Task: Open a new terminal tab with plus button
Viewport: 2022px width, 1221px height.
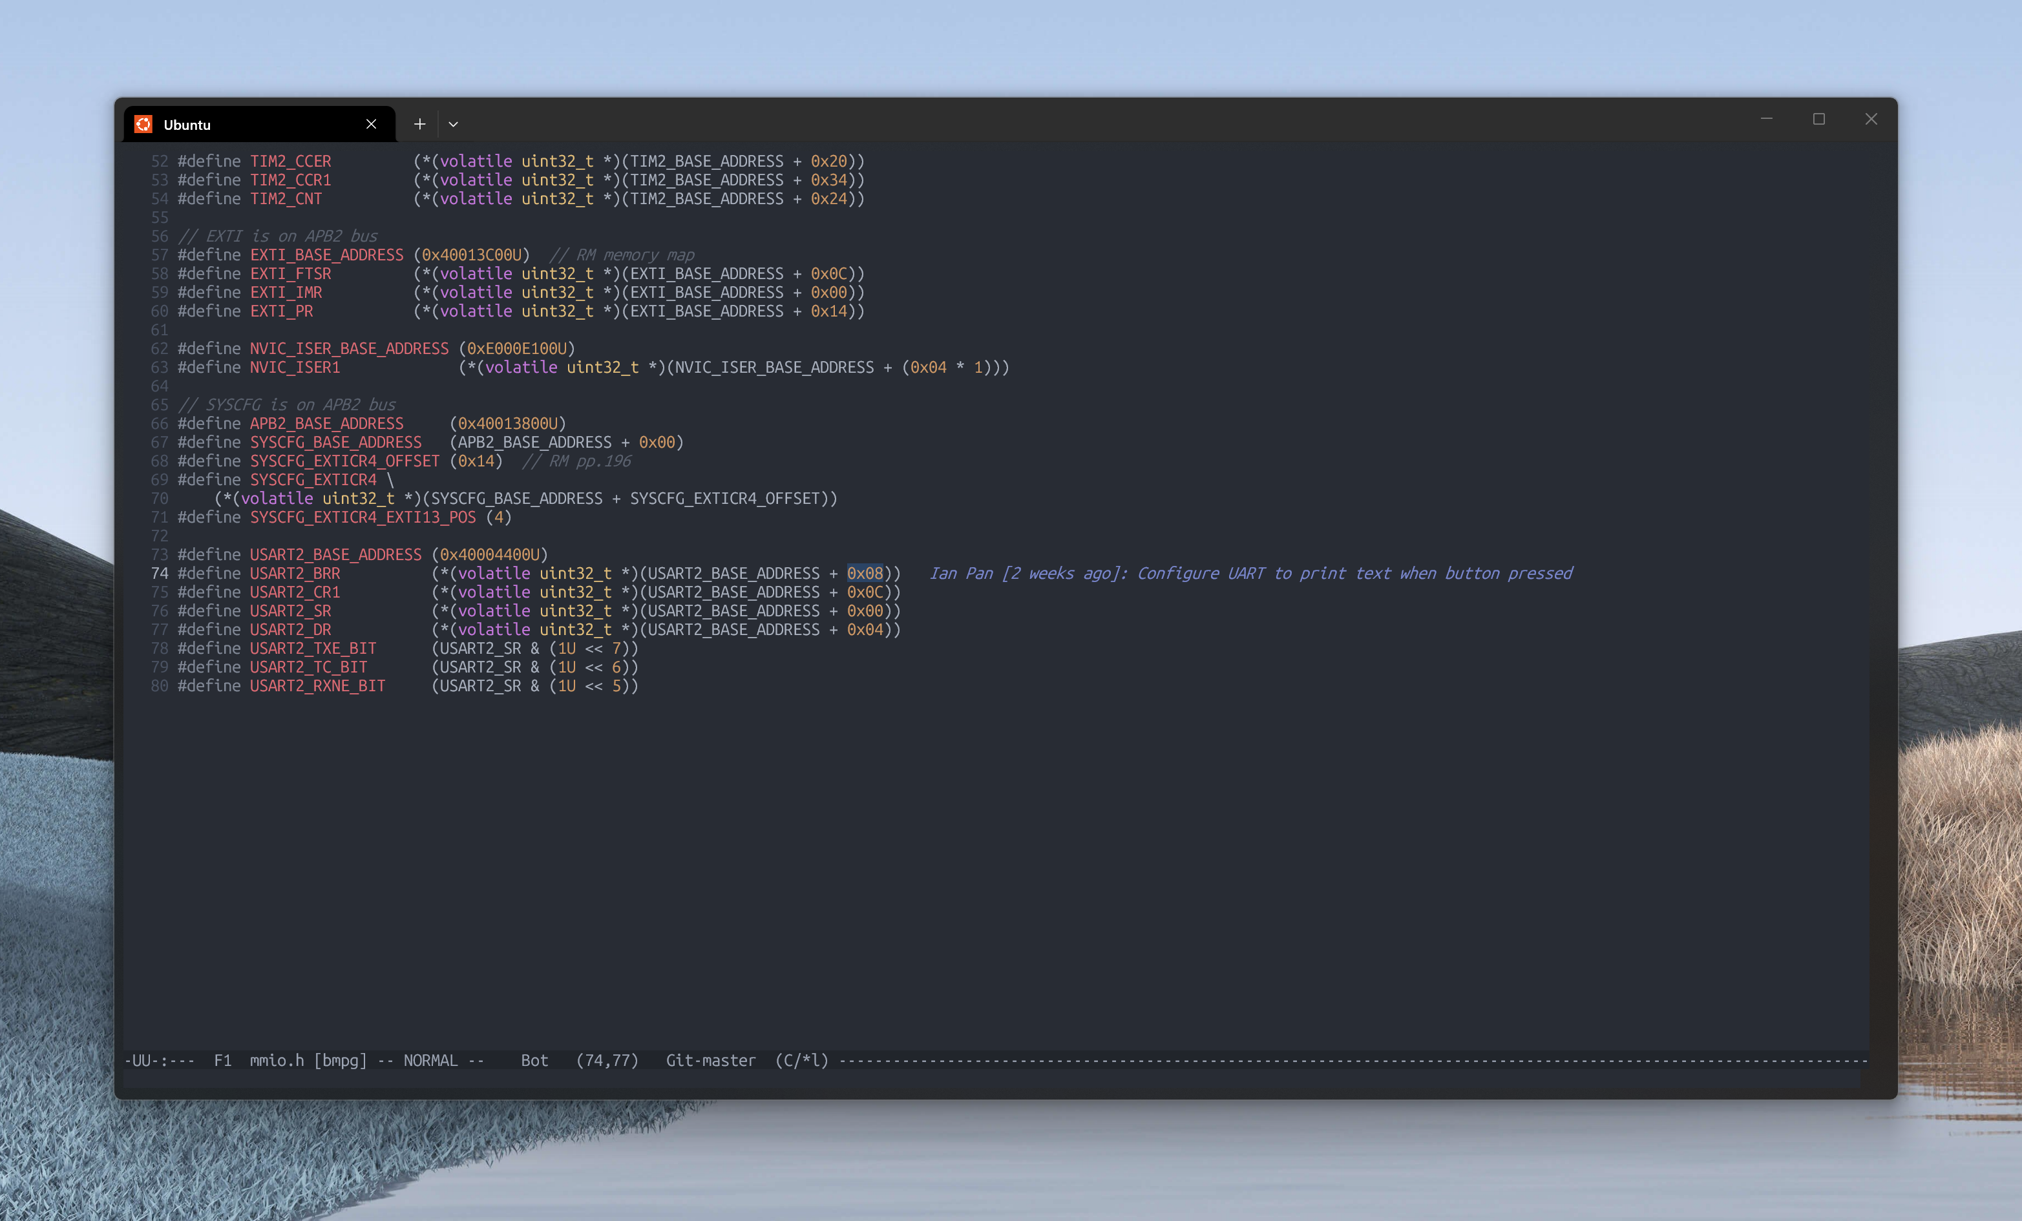Action: [x=419, y=124]
